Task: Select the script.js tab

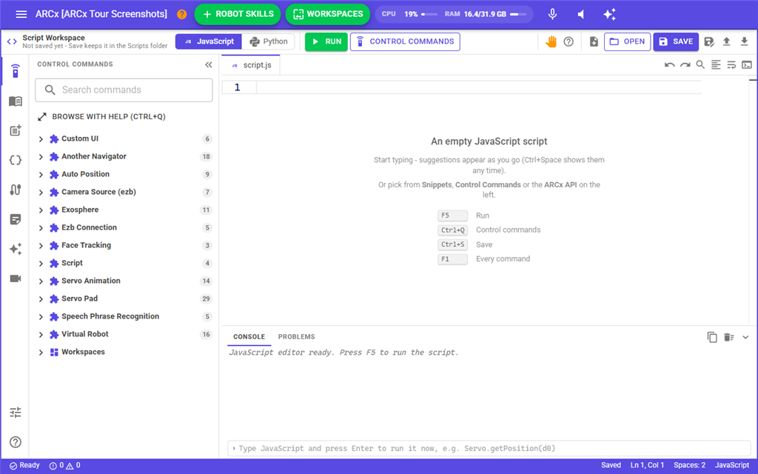Action: point(251,65)
